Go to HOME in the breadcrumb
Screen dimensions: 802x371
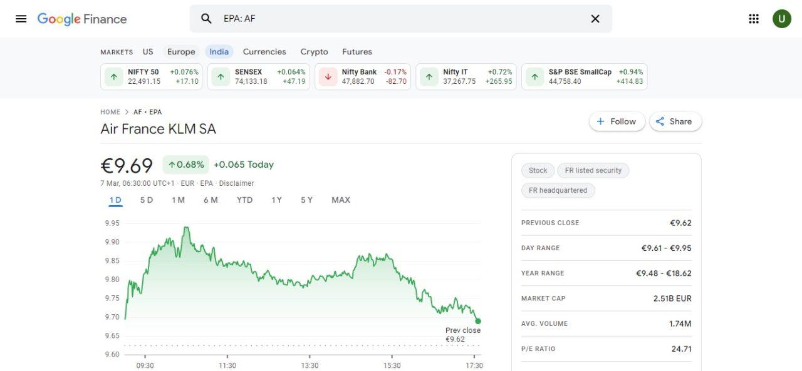click(x=110, y=112)
